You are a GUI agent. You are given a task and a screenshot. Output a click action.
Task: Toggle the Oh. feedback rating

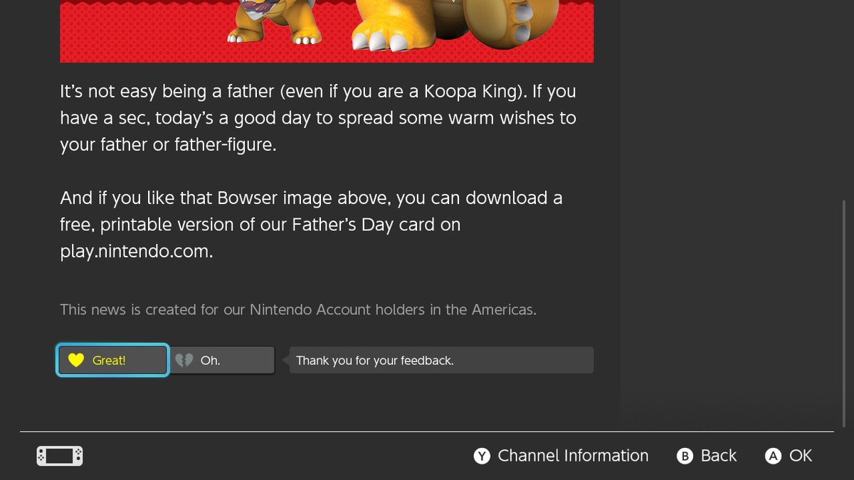(x=223, y=361)
